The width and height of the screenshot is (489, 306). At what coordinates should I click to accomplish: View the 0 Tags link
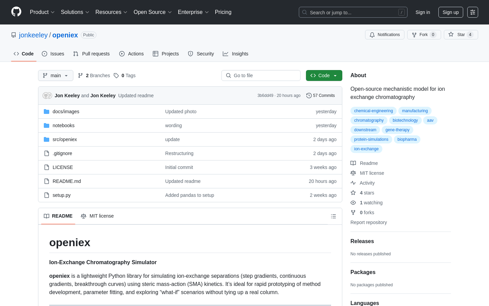coord(125,75)
